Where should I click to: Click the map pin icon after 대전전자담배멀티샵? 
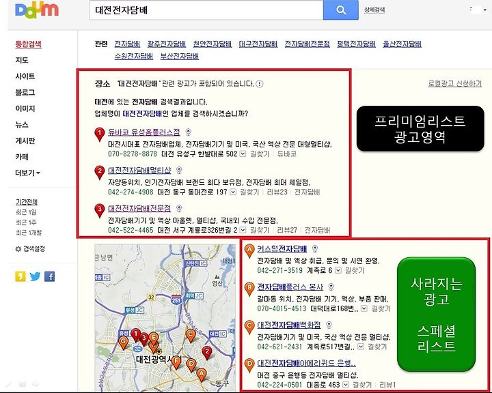(x=179, y=170)
